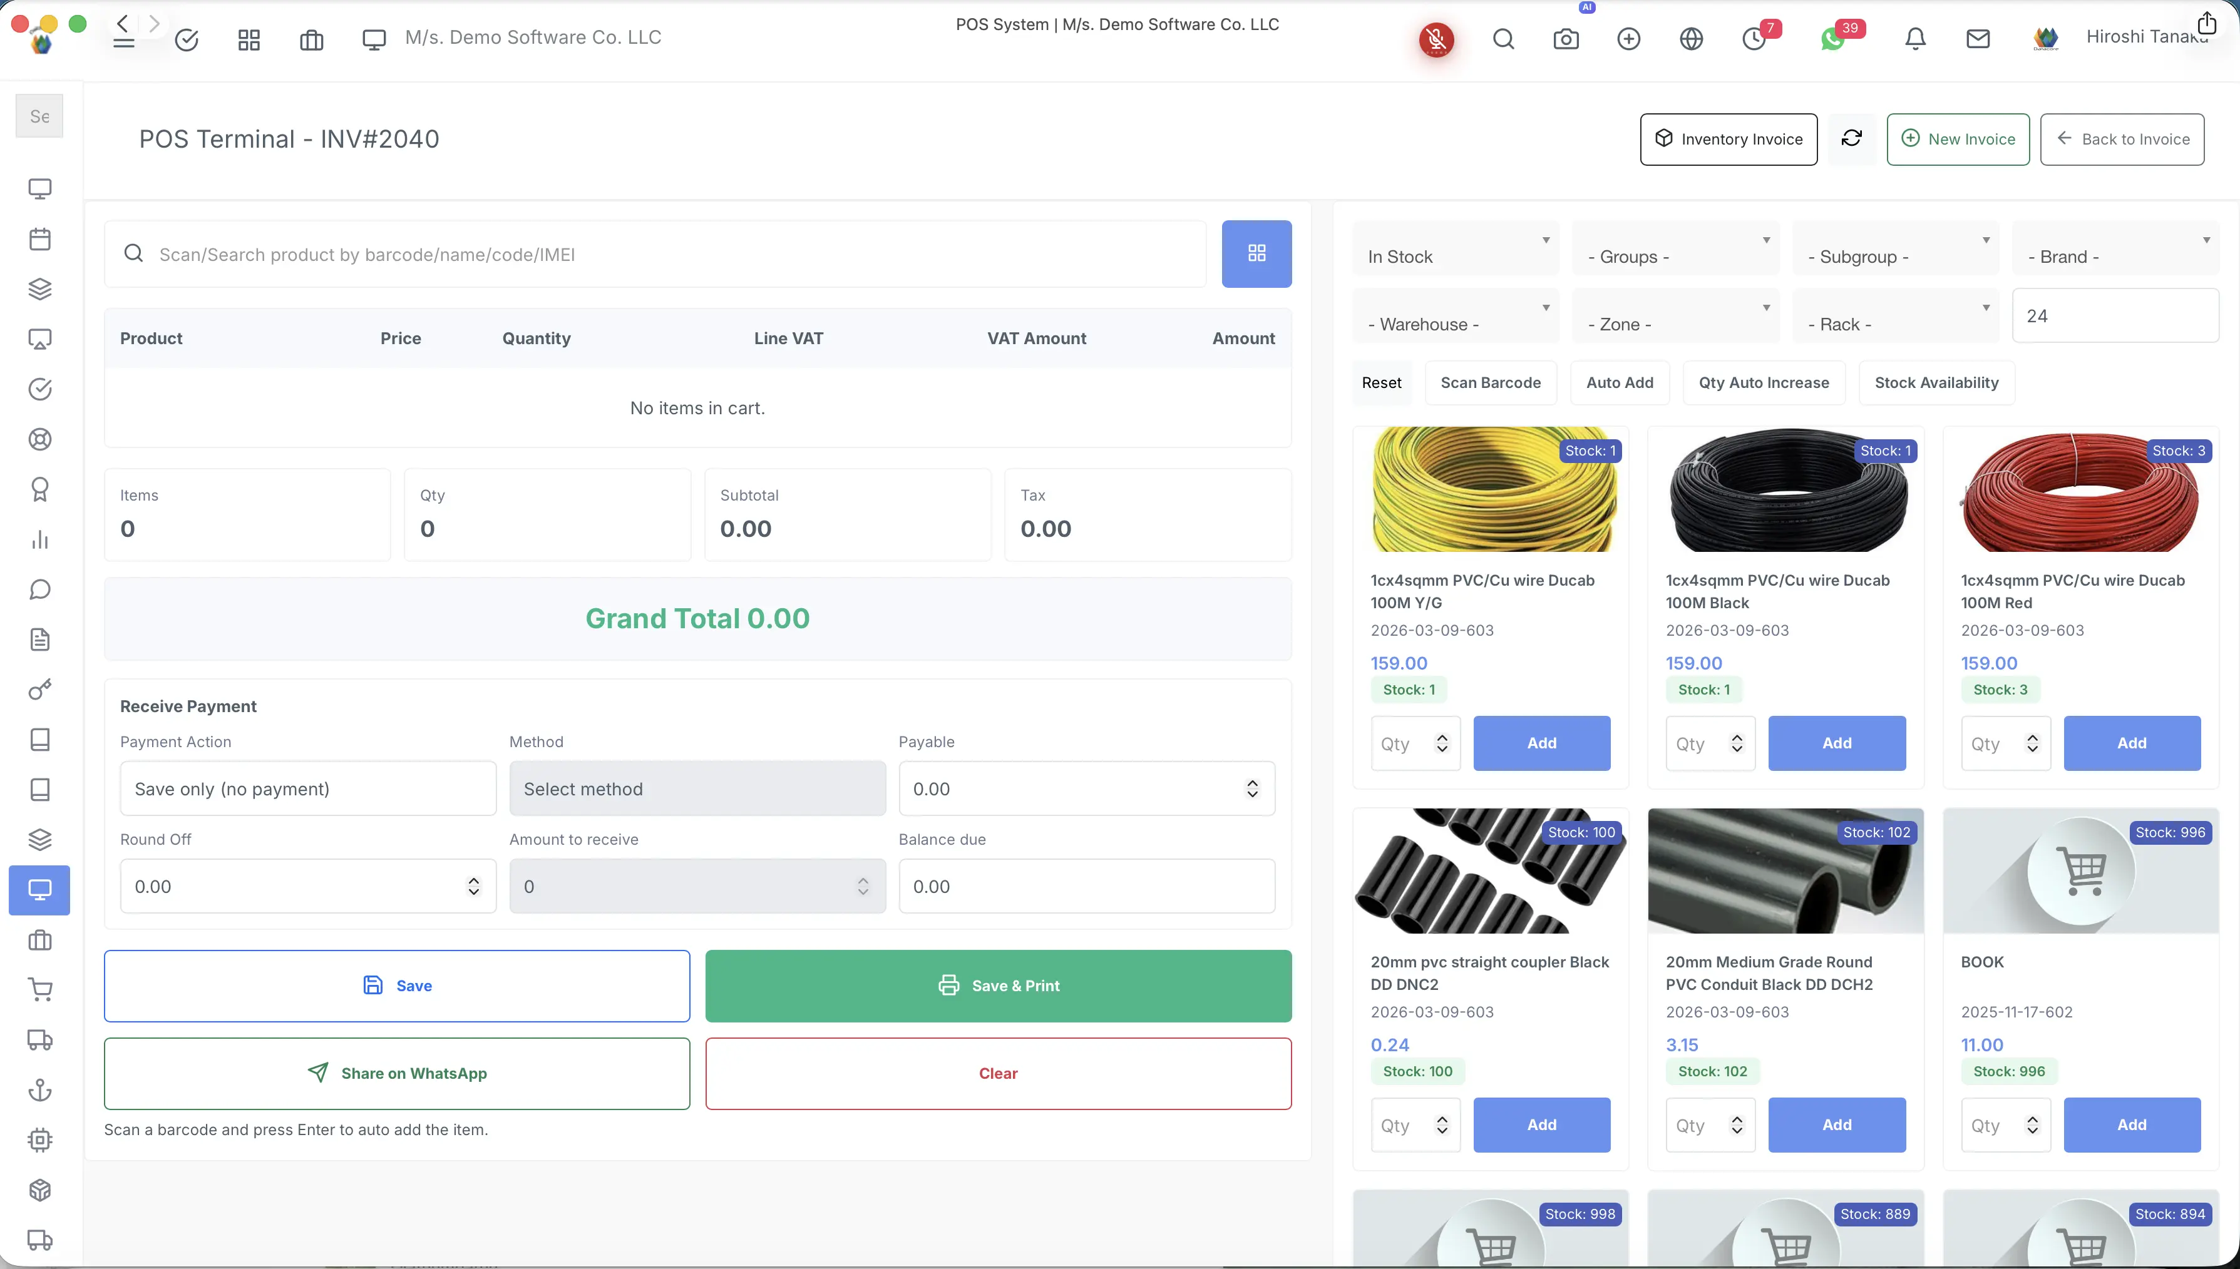Open the hamburger menu icon
This screenshot has width=2240, height=1269.
coord(123,44)
